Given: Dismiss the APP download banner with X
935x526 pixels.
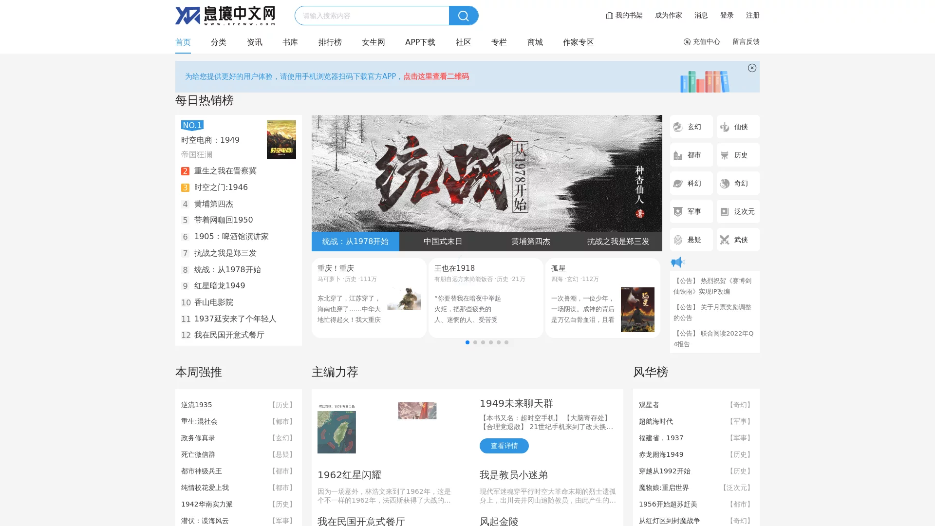Looking at the screenshot, I should pyautogui.click(x=752, y=68).
